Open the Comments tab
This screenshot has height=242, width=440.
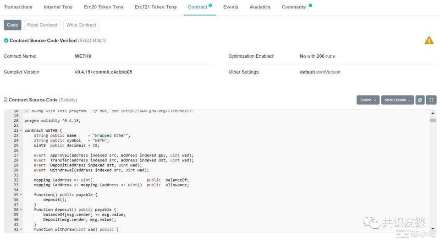coord(293,7)
